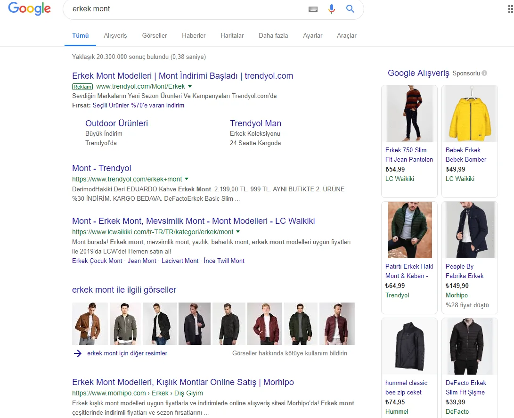This screenshot has width=514, height=418.
Task: Open the People By Fabrika Erkek product link
Action: point(465,271)
